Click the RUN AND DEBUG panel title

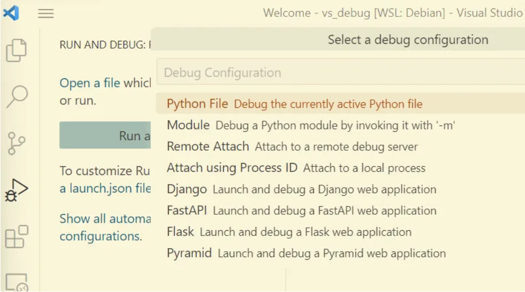pyautogui.click(x=105, y=44)
